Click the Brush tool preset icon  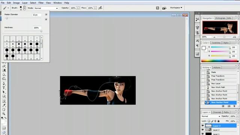pyautogui.click(x=5, y=8)
